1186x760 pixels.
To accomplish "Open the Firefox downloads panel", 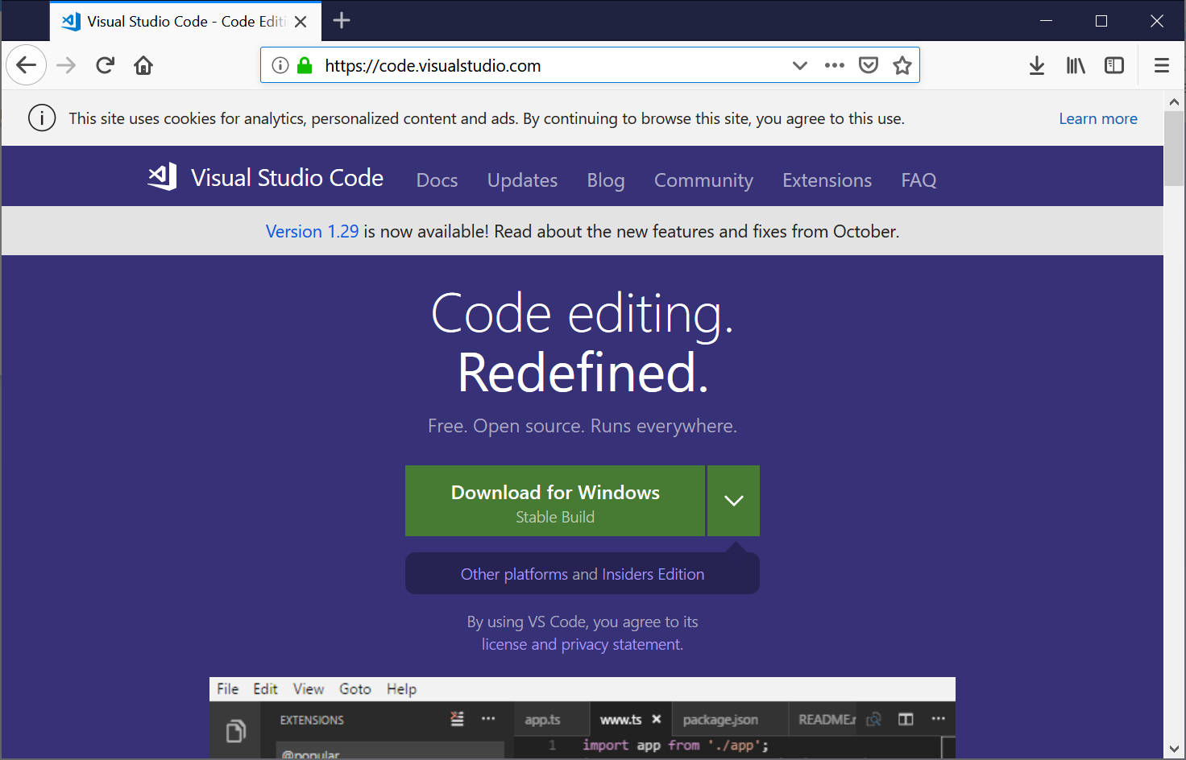I will [x=1037, y=65].
